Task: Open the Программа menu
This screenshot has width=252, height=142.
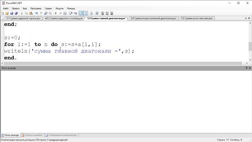Action: click(x=36, y=8)
